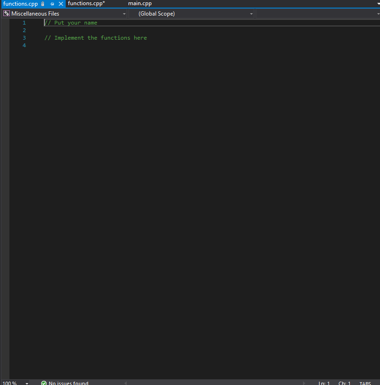Viewport: 380px width, 385px height.
Task: Click the Ln: 1 line indicator
Action: (324, 383)
